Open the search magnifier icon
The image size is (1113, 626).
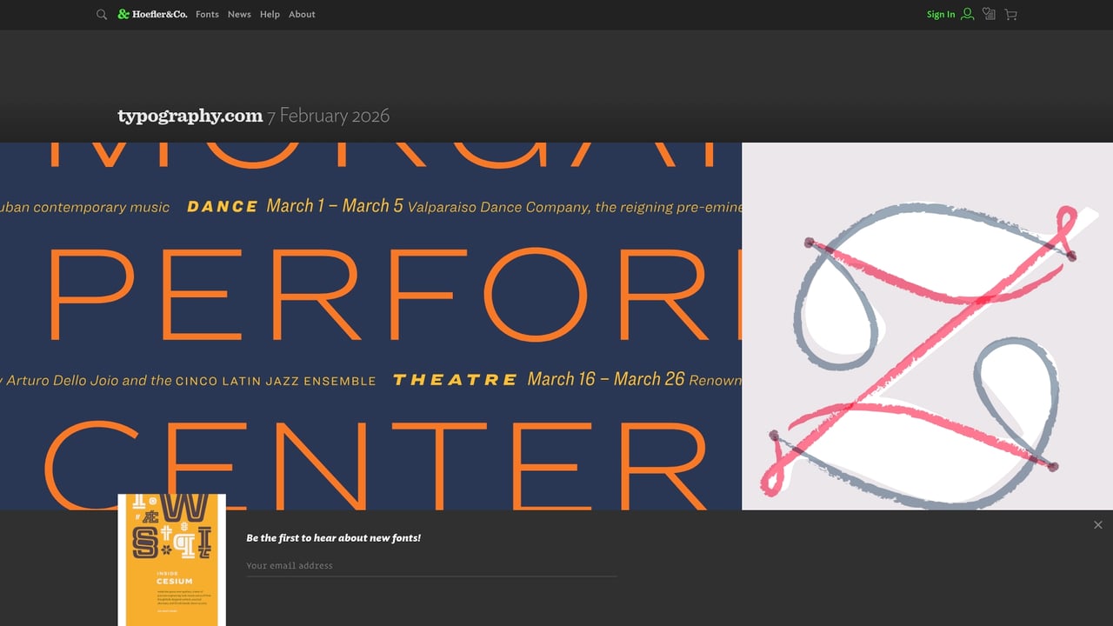click(102, 15)
